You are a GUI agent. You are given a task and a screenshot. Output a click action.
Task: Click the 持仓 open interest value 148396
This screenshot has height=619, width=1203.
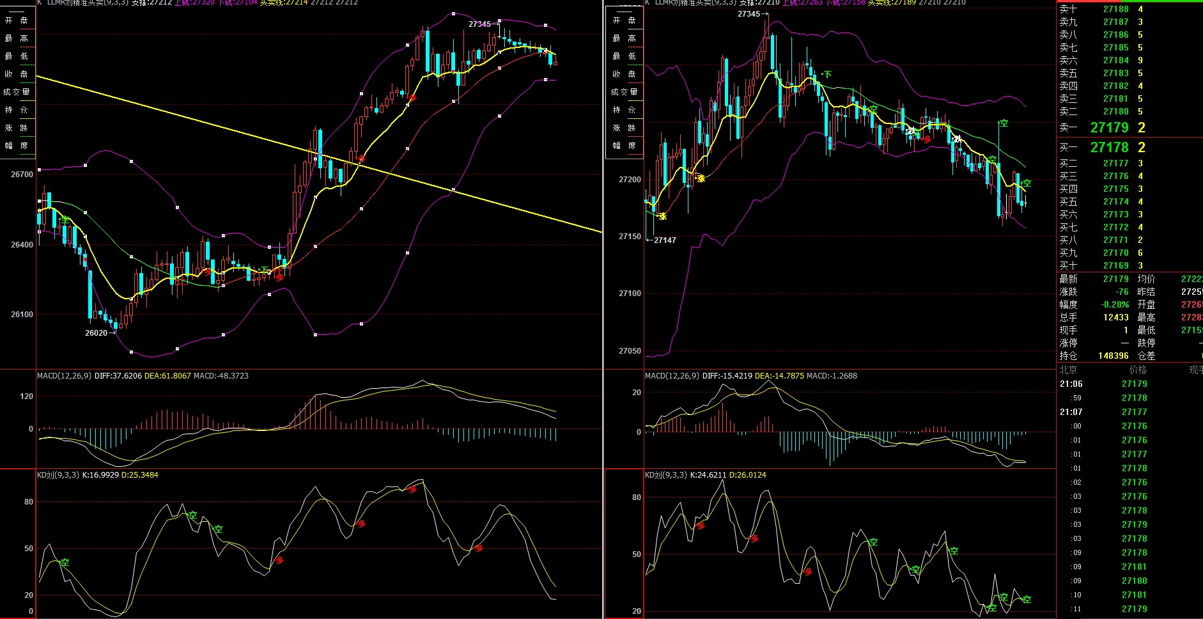pyautogui.click(x=1114, y=356)
